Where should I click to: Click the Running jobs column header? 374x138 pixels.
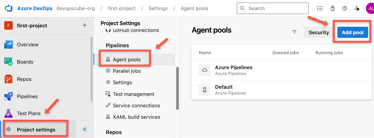[329, 53]
